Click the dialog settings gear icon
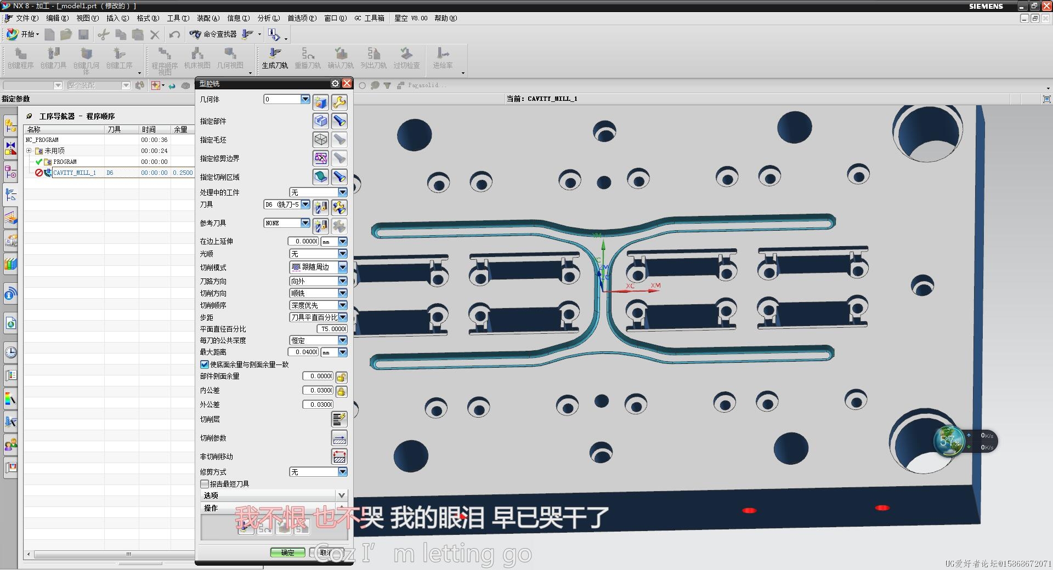The height and width of the screenshot is (570, 1053). (x=335, y=83)
